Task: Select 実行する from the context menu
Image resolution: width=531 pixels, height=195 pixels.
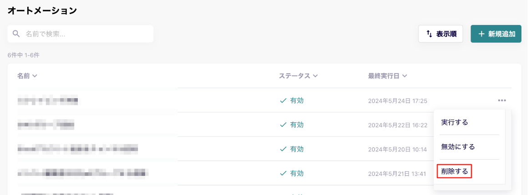Action: pos(455,123)
